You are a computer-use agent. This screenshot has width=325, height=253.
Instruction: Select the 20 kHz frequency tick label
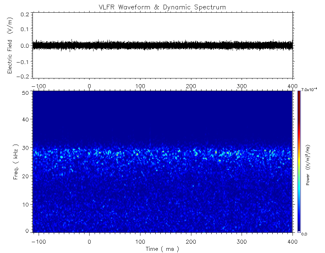pos(26,176)
